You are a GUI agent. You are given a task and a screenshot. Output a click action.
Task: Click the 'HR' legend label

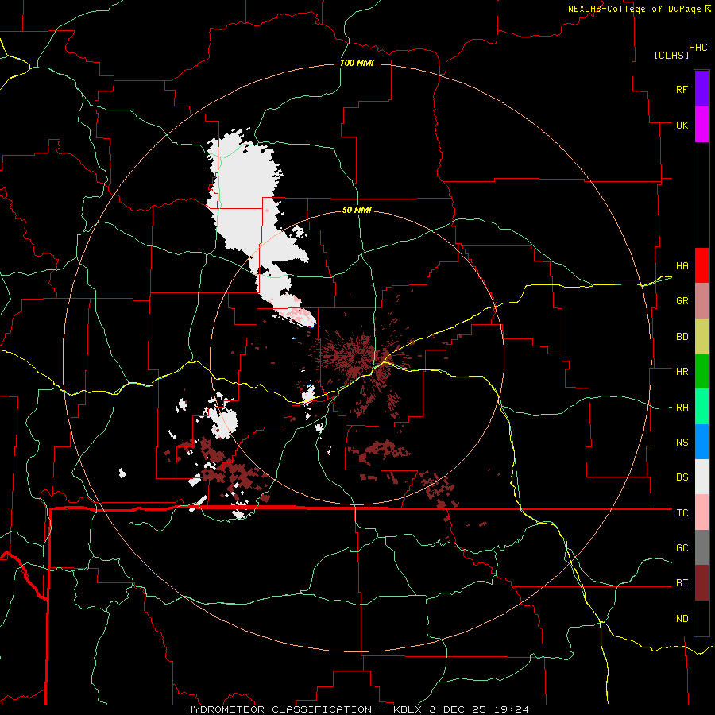682,372
